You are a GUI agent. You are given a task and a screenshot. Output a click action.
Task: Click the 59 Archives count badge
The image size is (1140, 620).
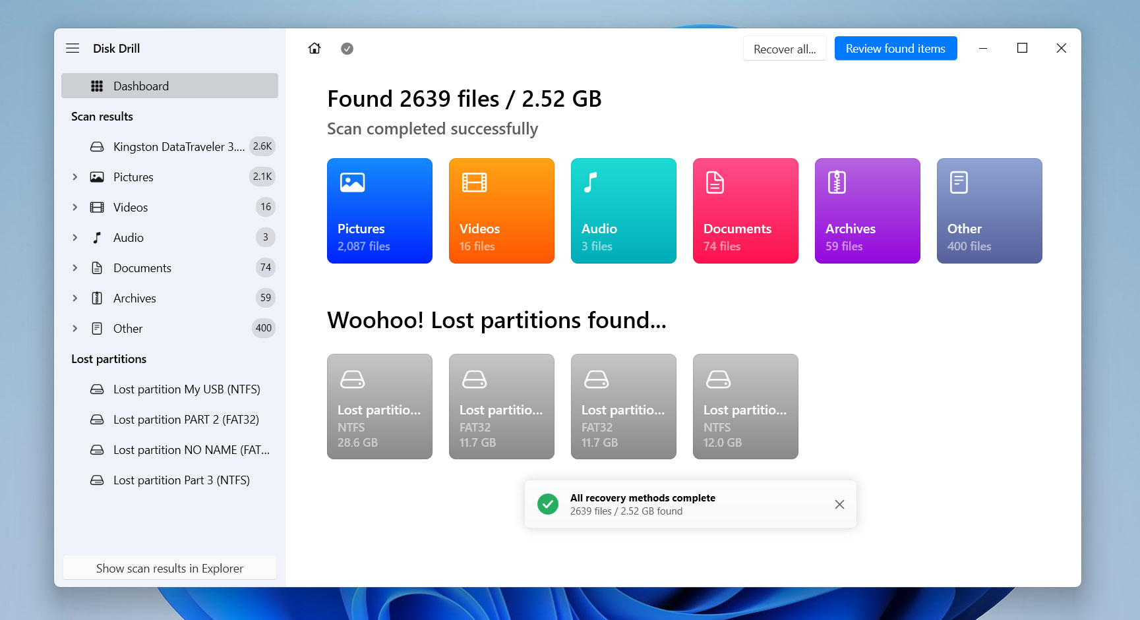pos(266,298)
